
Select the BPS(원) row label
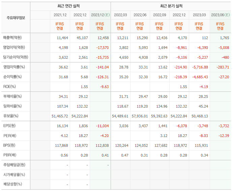point(9,145)
